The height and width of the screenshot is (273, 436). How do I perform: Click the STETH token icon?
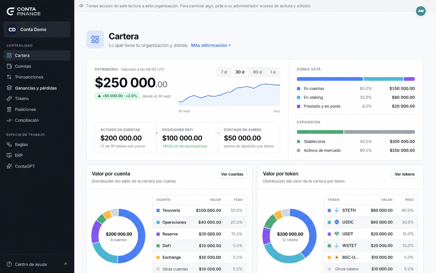pyautogui.click(x=337, y=210)
